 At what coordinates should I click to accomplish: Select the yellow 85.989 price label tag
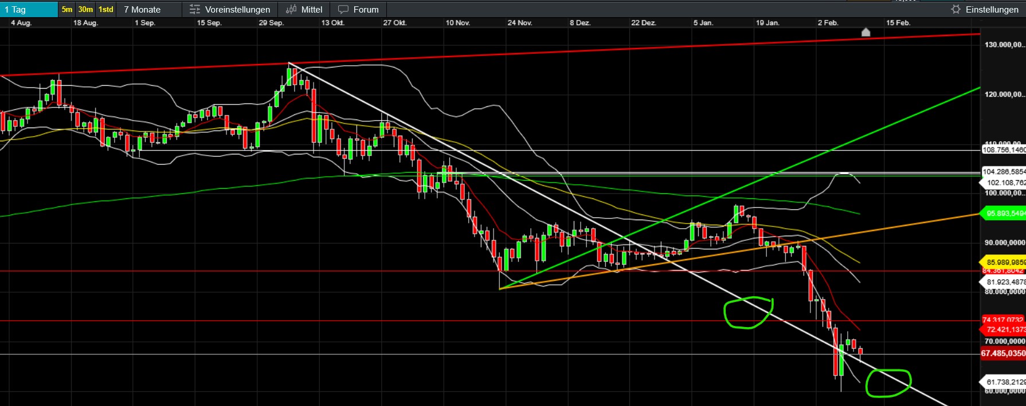coord(1005,262)
